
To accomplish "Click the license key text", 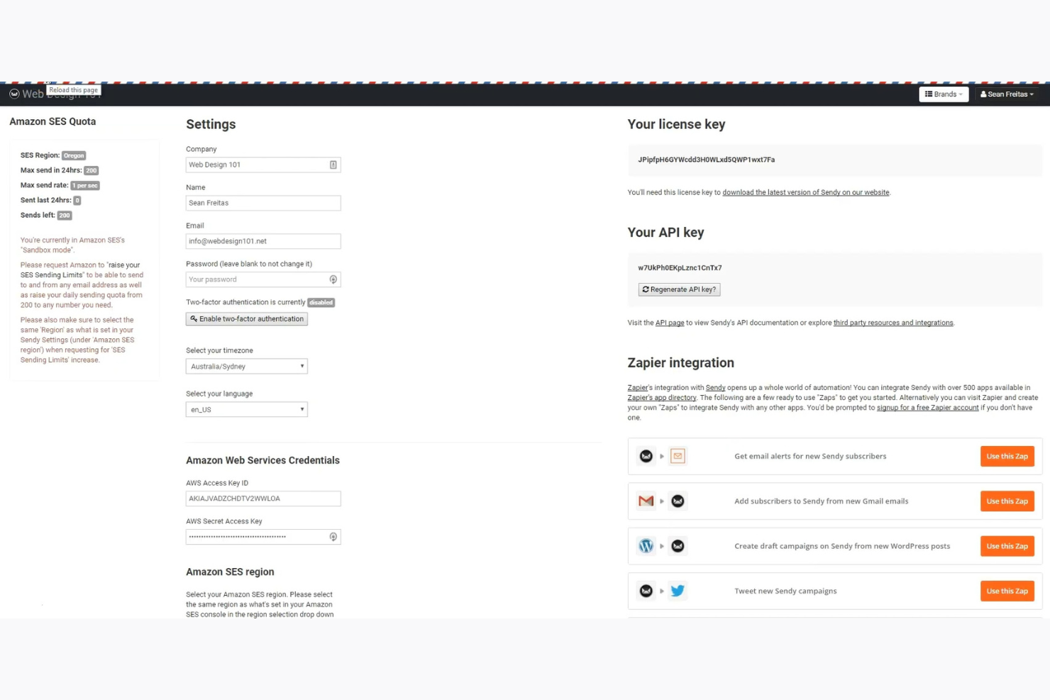I will click(x=706, y=160).
